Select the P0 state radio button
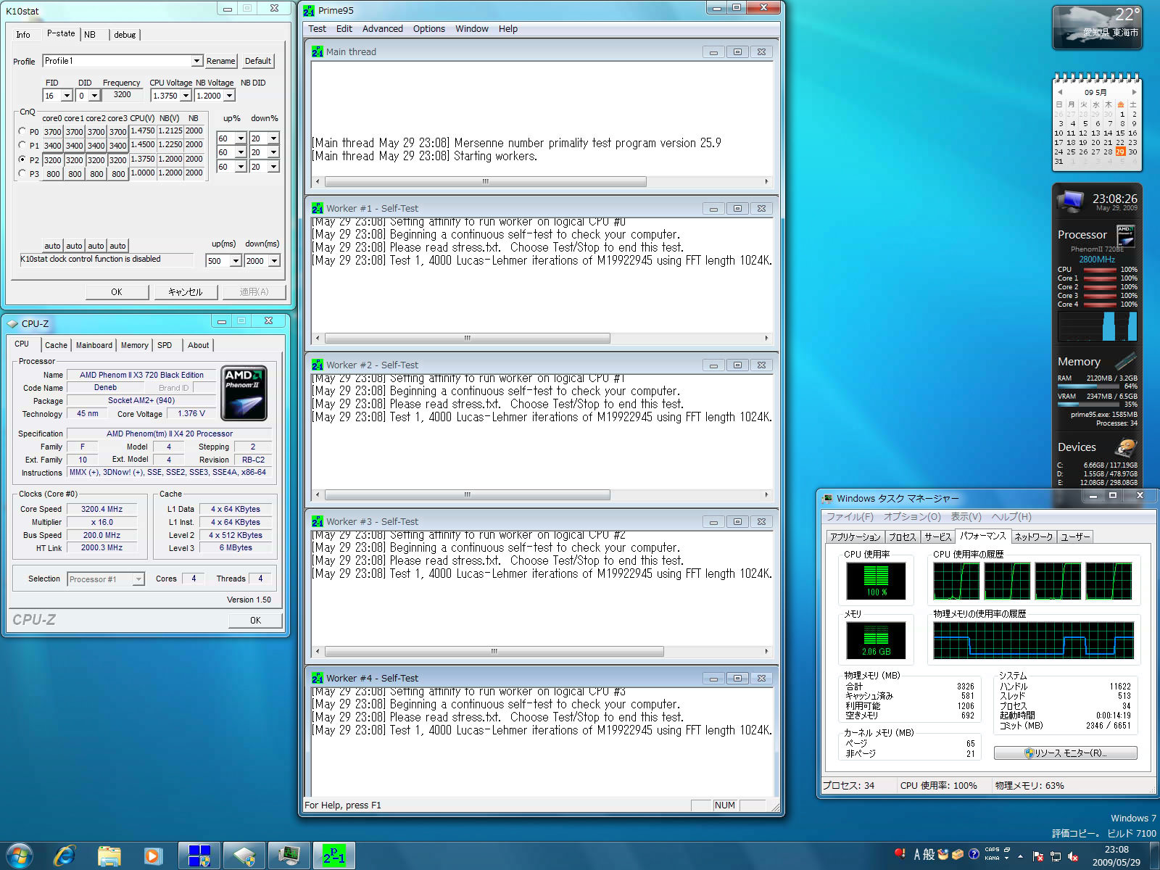Image resolution: width=1160 pixels, height=870 pixels. (22, 131)
